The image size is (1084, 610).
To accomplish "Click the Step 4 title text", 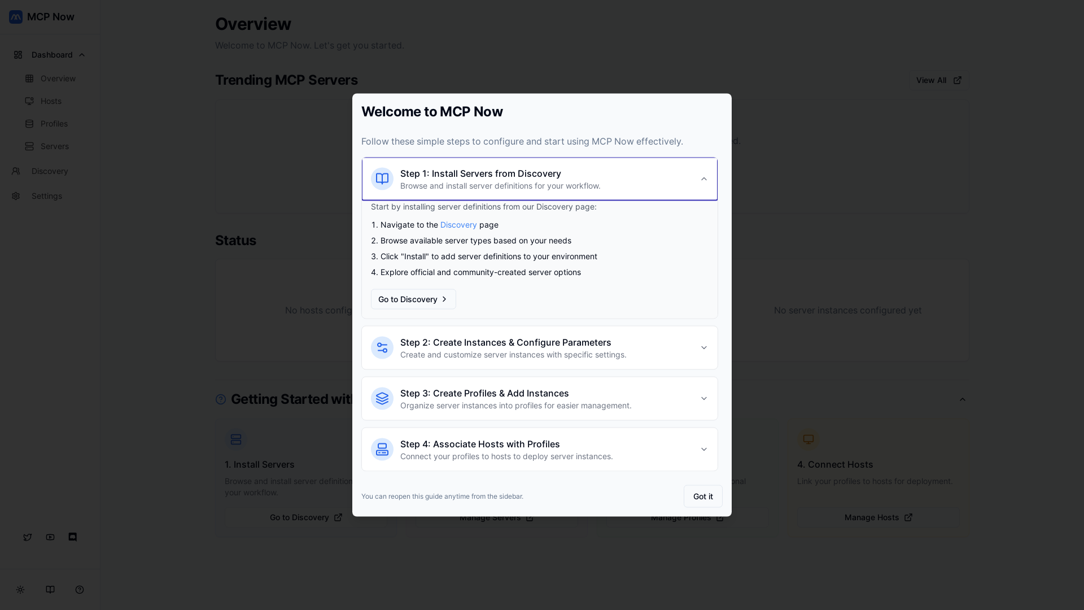I will [x=480, y=444].
